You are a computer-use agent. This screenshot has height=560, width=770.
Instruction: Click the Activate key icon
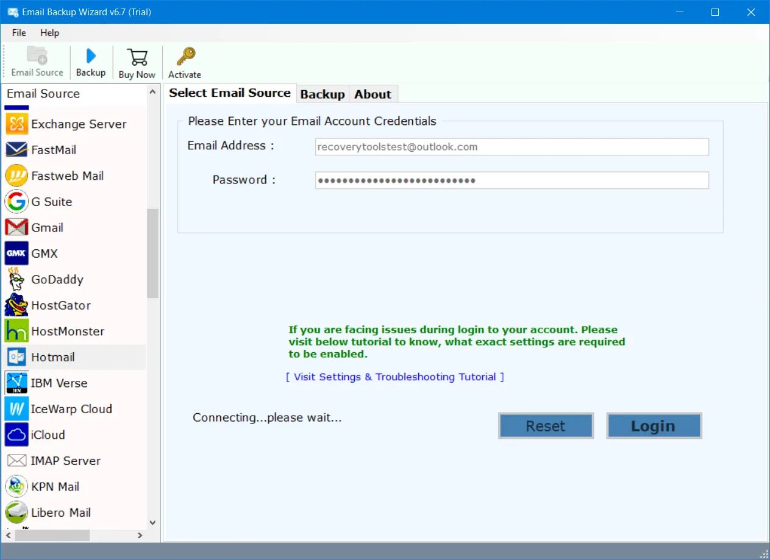point(185,57)
